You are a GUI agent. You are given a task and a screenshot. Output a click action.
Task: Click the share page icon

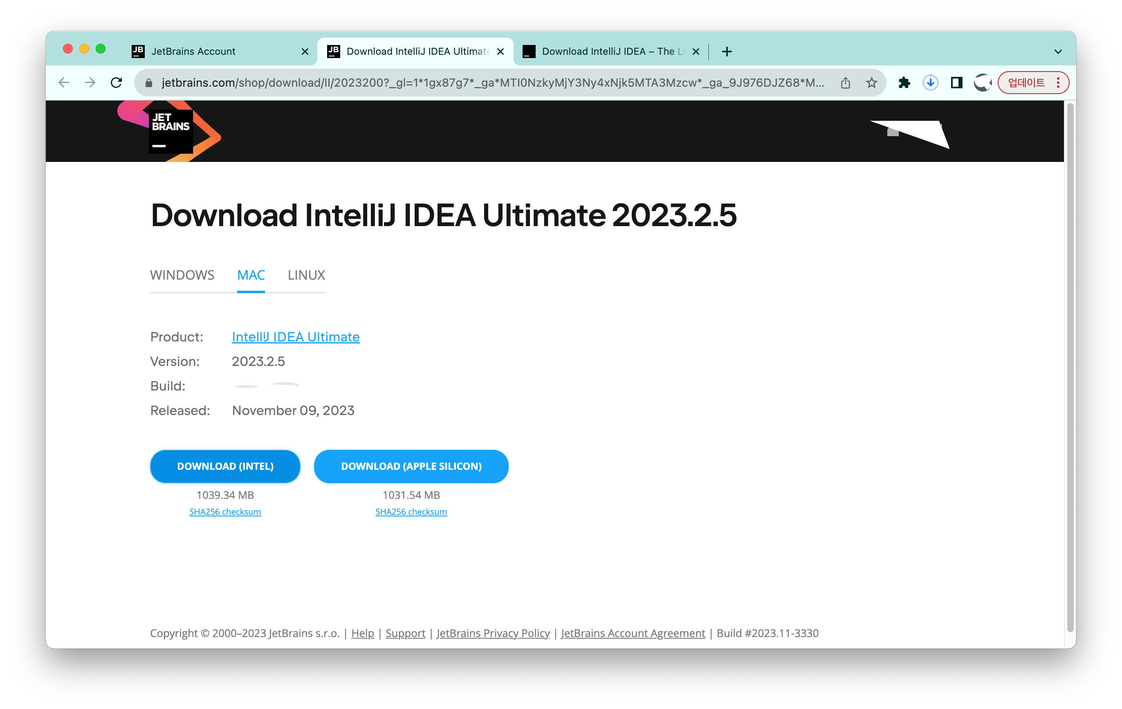click(x=845, y=83)
